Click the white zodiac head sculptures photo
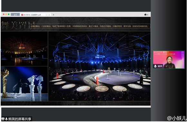188x122 pixels. (x=24, y=84)
